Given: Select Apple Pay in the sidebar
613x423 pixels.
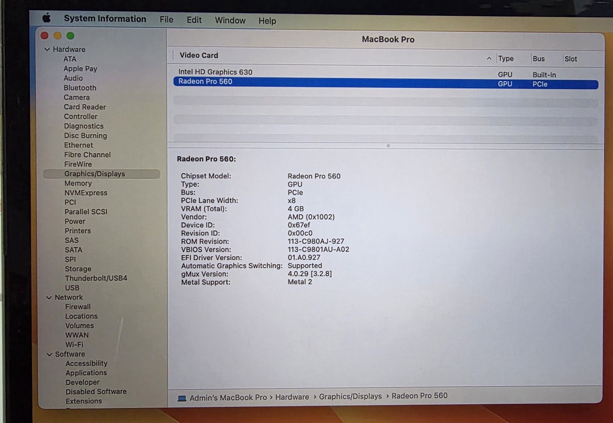Looking at the screenshot, I should 80,69.
